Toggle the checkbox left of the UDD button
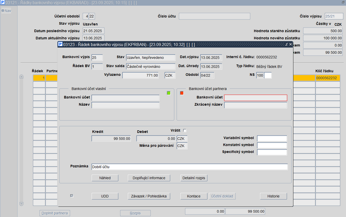The width and height of the screenshot is (346, 217). coord(72,196)
